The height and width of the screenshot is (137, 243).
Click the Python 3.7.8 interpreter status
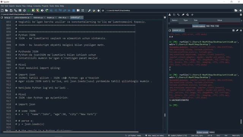pyautogui.click(x=178, y=135)
